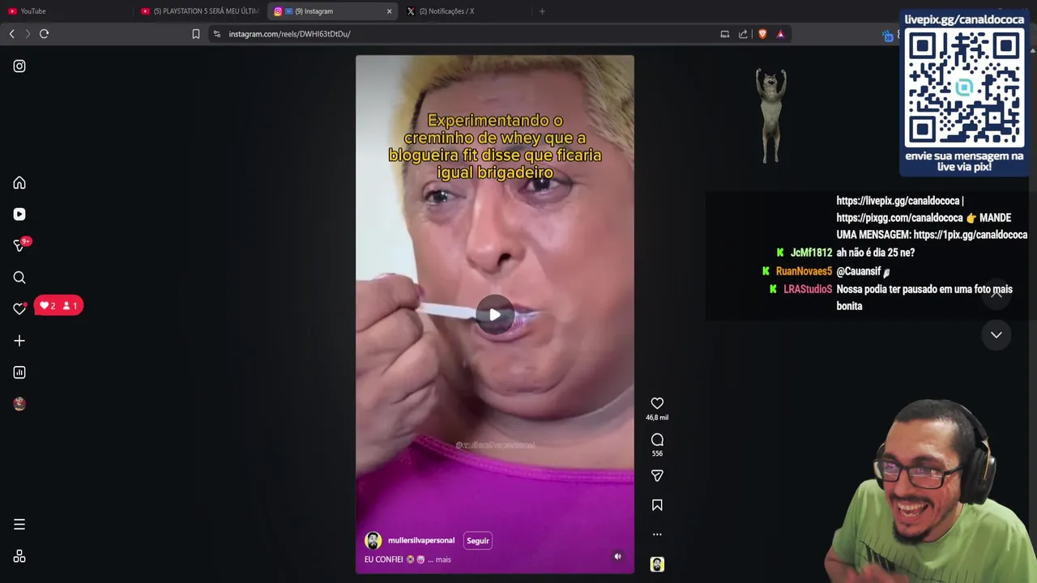The width and height of the screenshot is (1037, 583).
Task: Open the hamburger More menu
Action: click(x=19, y=525)
